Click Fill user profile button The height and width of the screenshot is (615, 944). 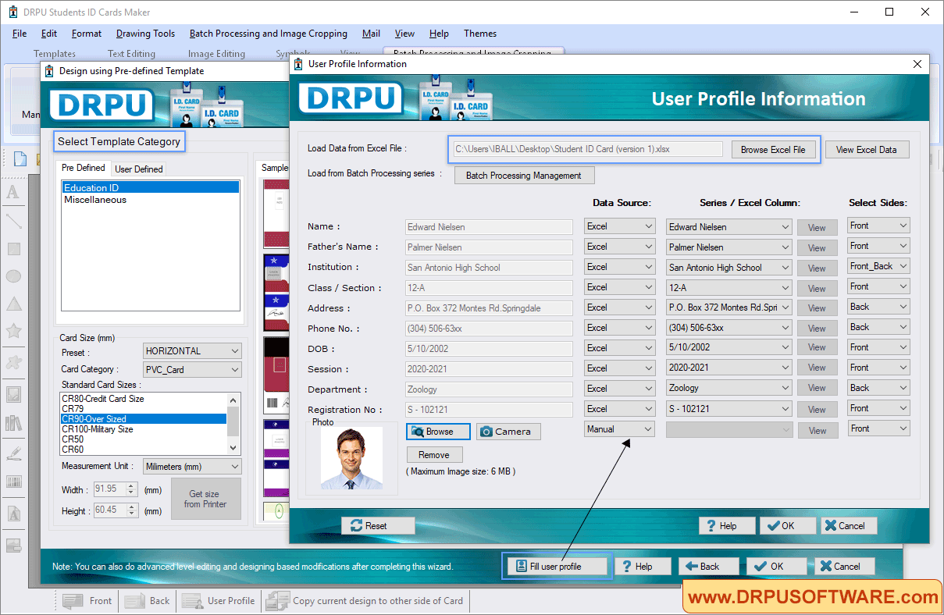coord(556,567)
